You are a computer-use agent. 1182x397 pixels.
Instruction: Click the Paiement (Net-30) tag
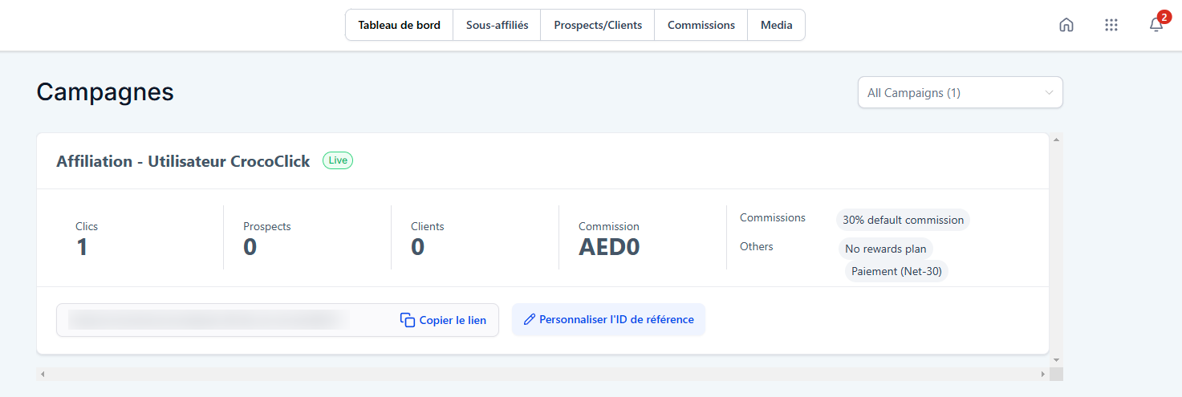896,271
